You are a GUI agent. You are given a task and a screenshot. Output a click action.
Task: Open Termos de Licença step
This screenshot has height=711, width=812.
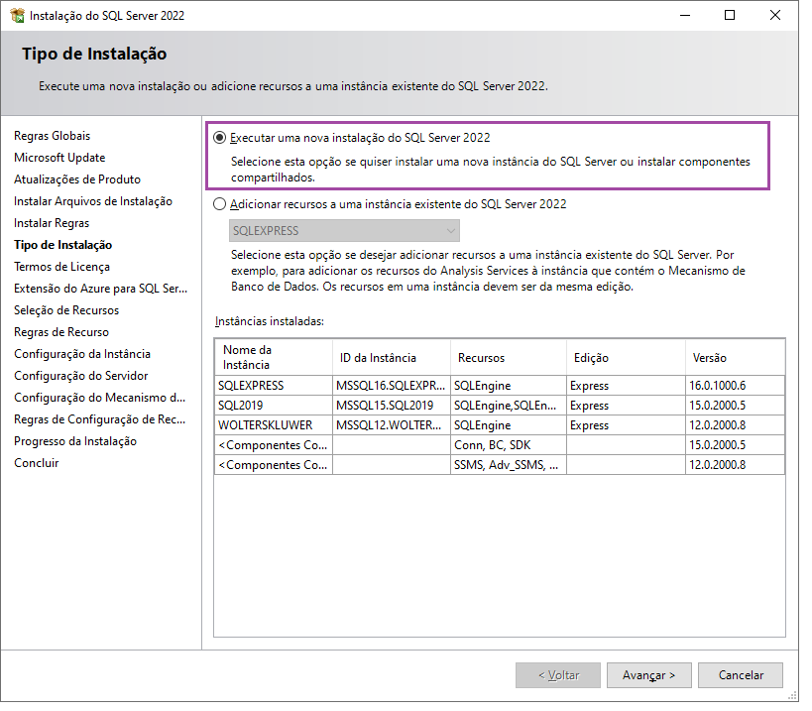(x=61, y=267)
